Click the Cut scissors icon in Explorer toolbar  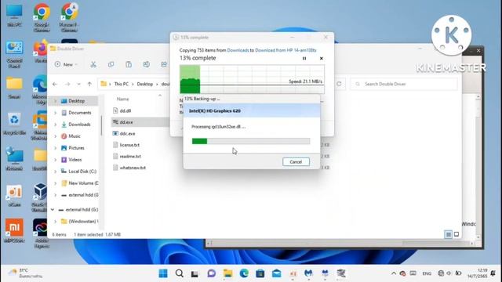tap(93, 64)
